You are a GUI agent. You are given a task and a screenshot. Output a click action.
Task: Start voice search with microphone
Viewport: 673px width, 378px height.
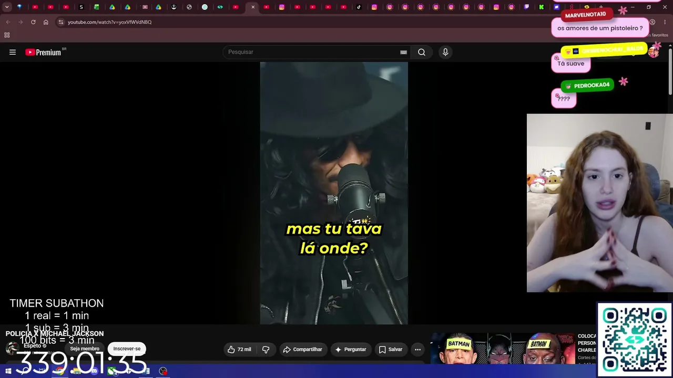tap(445, 52)
